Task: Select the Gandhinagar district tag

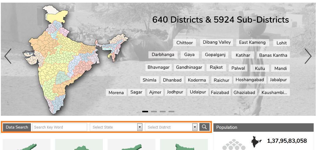Action: click(189, 67)
